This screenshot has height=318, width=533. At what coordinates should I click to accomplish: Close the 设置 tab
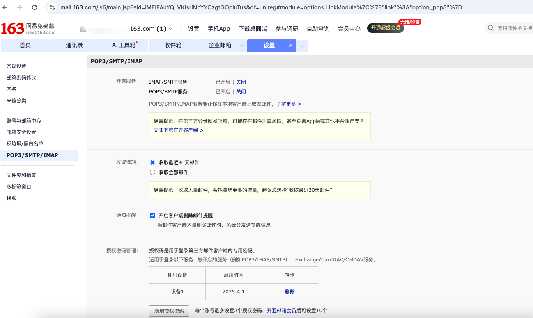pyautogui.click(x=291, y=45)
